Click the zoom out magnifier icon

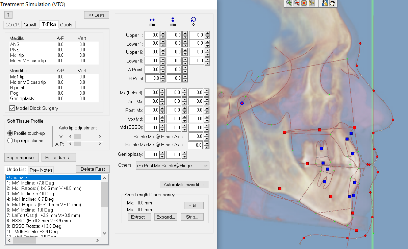(297, 3)
